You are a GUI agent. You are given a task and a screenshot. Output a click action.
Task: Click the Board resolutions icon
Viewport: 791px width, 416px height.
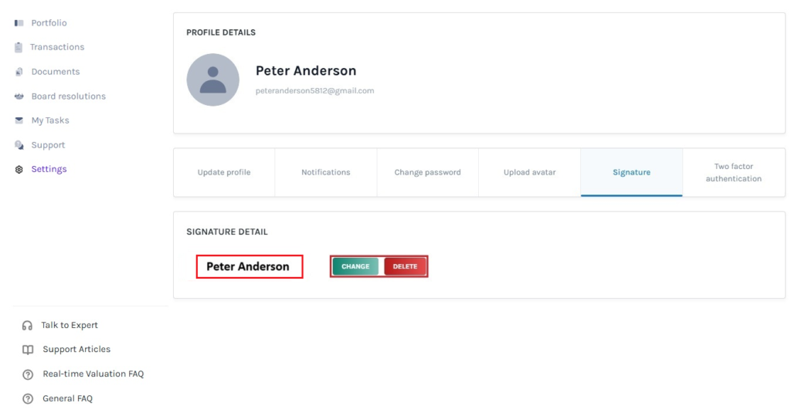(19, 96)
